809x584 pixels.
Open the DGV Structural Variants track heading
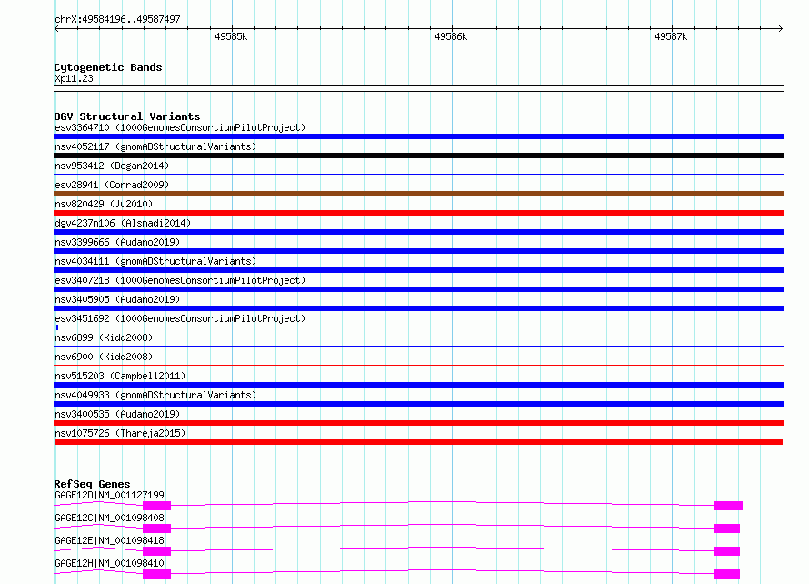[x=127, y=116]
